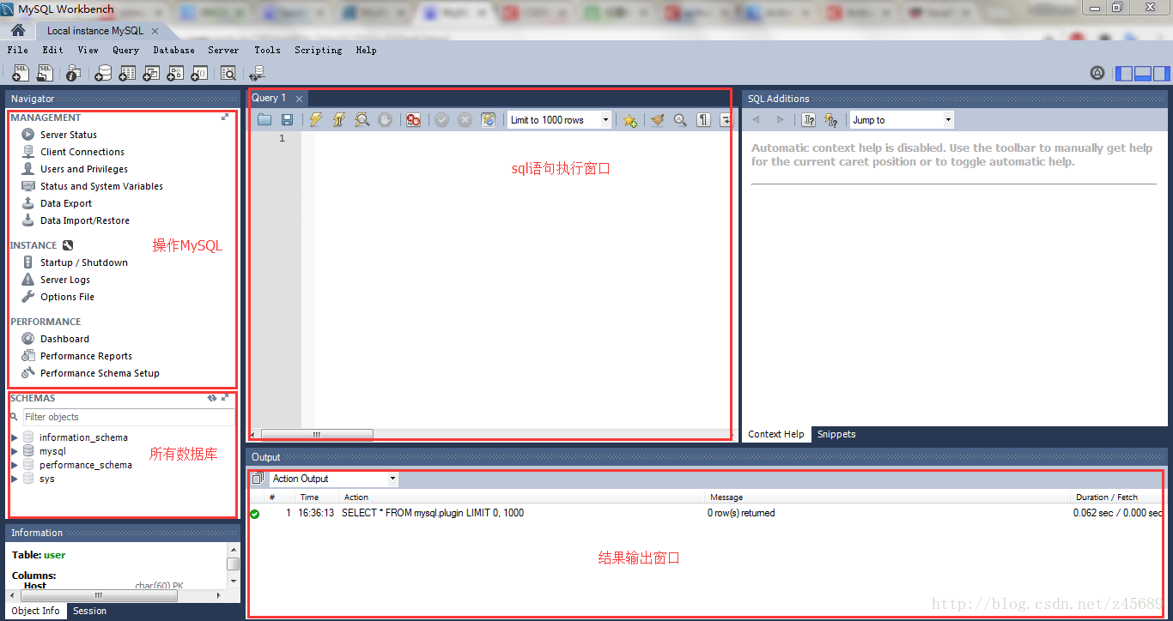Screen dimensions: 1173x621
Task: Open Limit to 1000 rows dropdown
Action: [x=559, y=120]
